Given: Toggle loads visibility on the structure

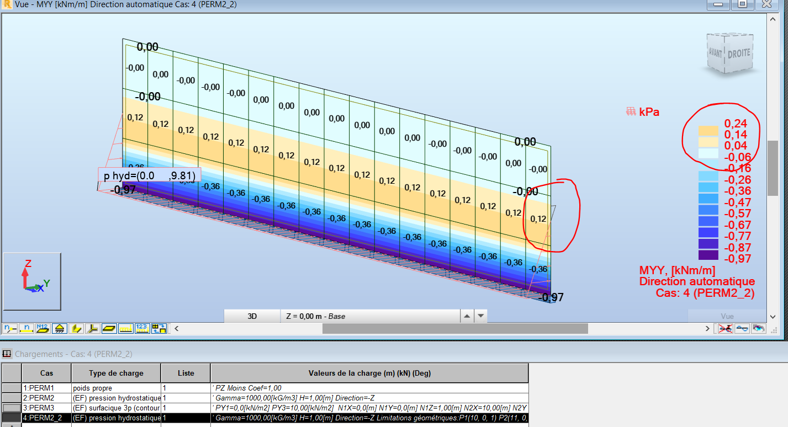Looking at the screenshot, I should click(x=126, y=328).
